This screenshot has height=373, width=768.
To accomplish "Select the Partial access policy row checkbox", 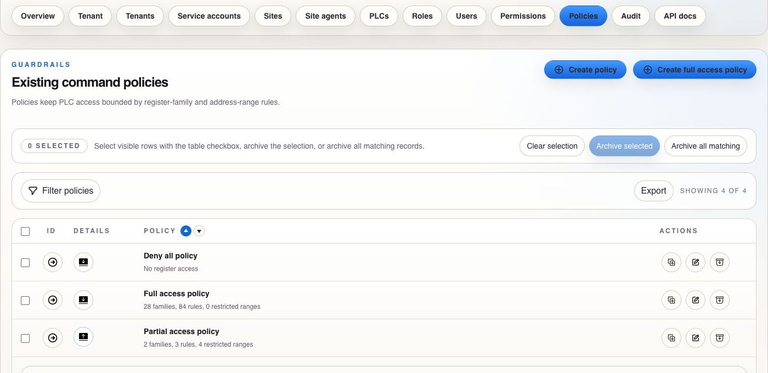I will (25, 338).
